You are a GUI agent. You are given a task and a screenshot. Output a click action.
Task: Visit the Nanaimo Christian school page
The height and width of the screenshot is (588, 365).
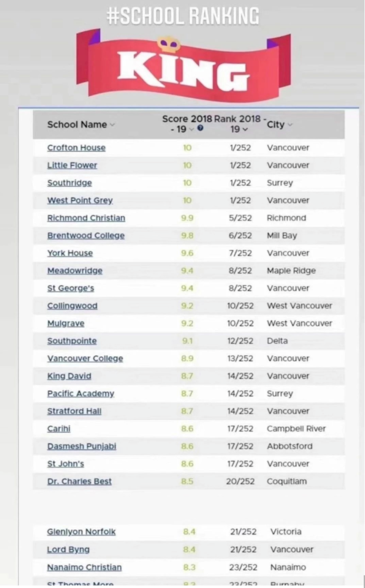[x=85, y=567]
